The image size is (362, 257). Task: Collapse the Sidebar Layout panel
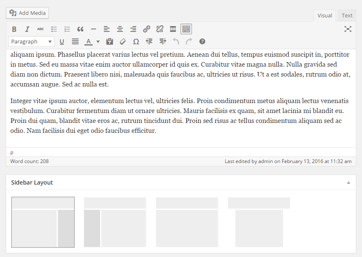(x=348, y=183)
